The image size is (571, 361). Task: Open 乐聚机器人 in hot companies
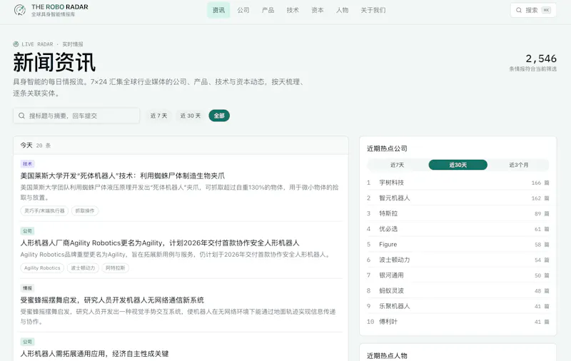(x=458, y=306)
